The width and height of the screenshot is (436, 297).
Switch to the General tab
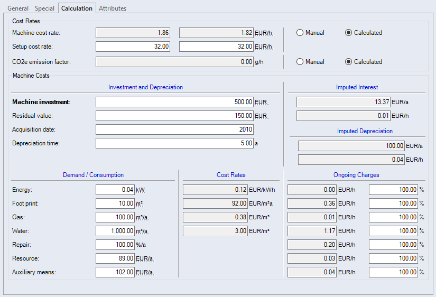[18, 8]
